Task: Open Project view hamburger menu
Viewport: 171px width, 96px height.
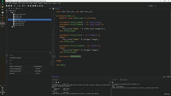Action: (x=50, y=8)
